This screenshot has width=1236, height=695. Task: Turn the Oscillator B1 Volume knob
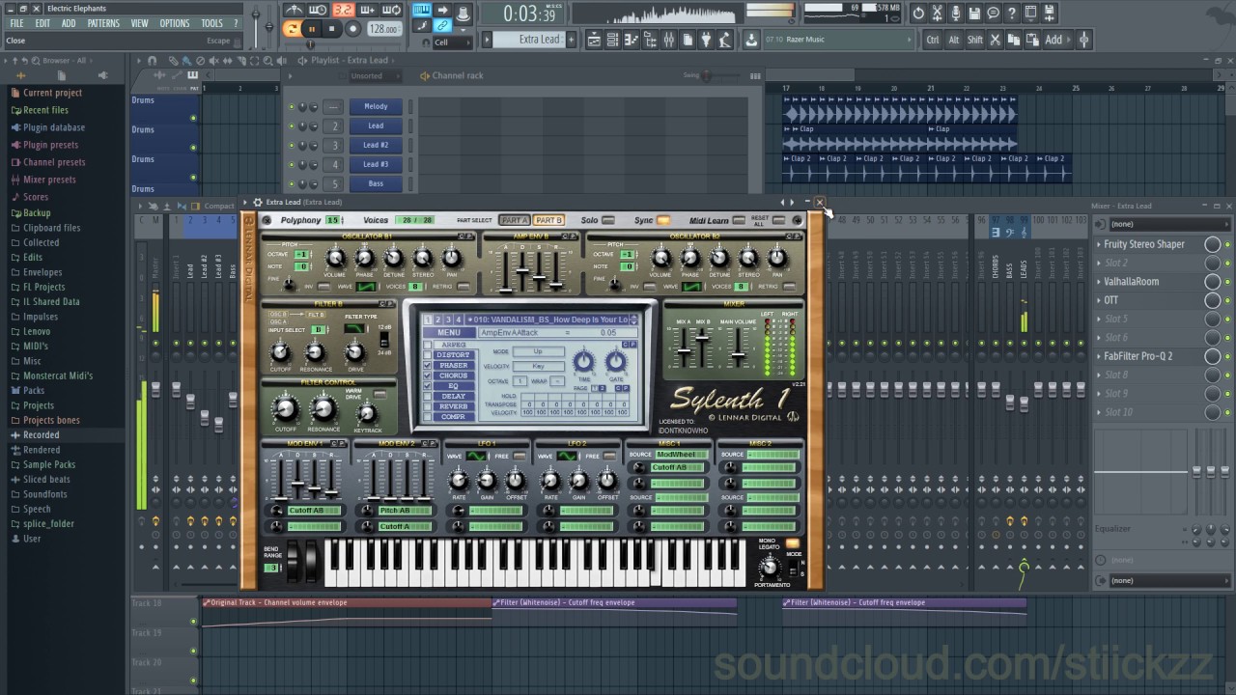pos(335,258)
